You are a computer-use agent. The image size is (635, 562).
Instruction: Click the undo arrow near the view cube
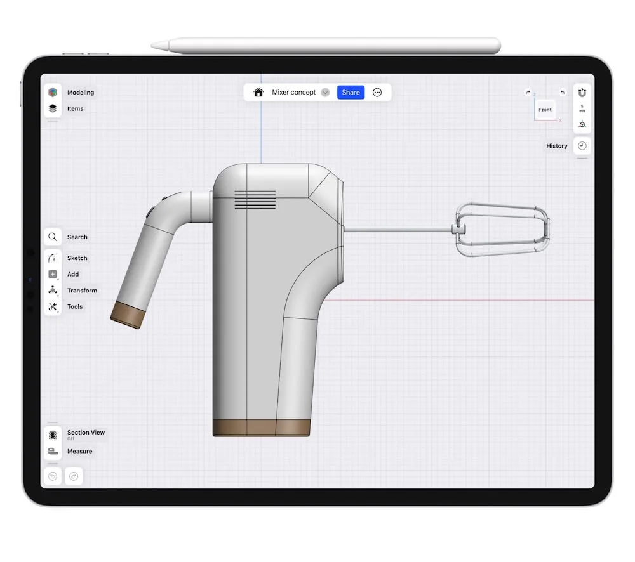point(561,92)
